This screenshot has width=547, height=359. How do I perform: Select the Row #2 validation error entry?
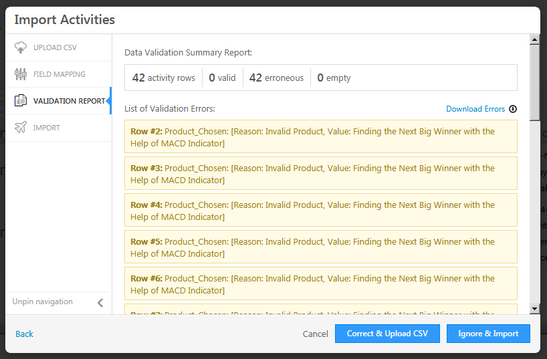pyautogui.click(x=320, y=137)
